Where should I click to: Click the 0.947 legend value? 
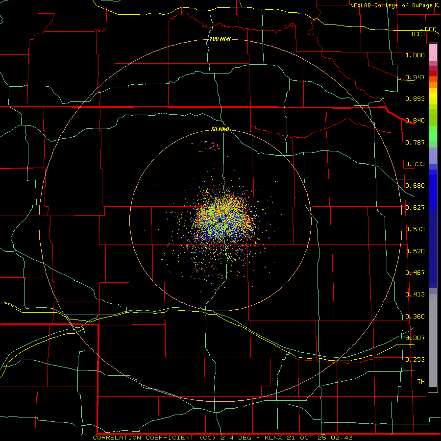(x=415, y=77)
